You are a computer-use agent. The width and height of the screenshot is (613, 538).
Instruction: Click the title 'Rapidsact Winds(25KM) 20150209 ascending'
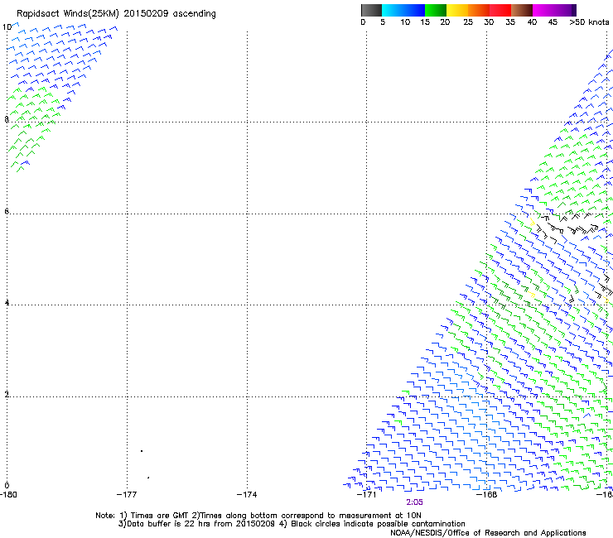coord(116,14)
